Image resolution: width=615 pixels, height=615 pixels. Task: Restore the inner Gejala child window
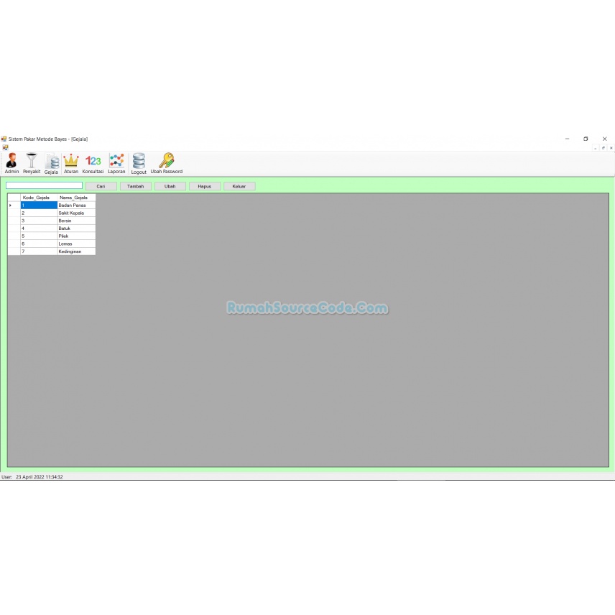(604, 148)
